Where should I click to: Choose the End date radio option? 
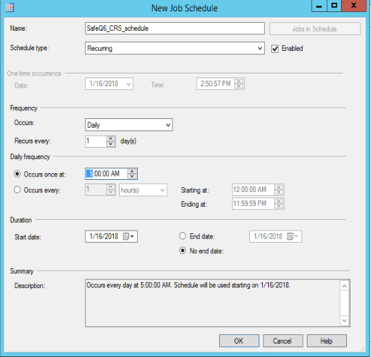[182, 236]
